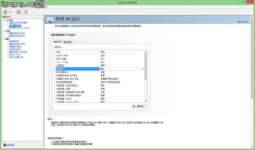Click the 全部 value for CUDA - GPU
The image size is (255, 150).
(x=103, y=56)
